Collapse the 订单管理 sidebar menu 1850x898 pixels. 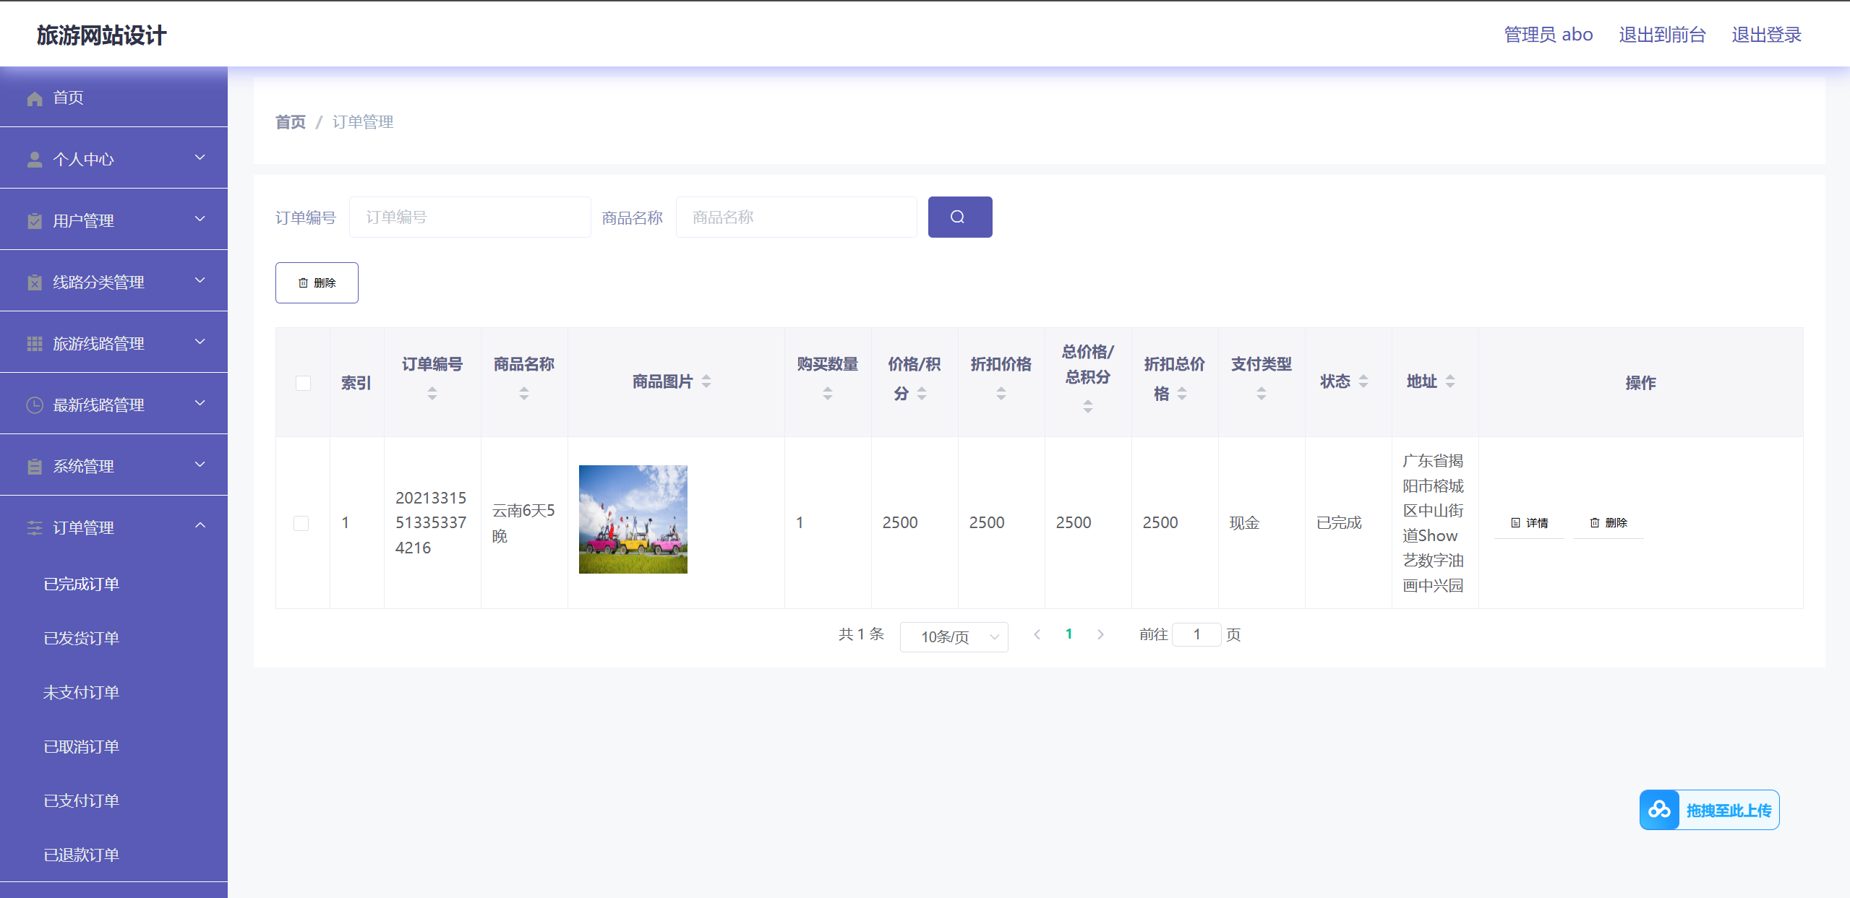tap(114, 527)
